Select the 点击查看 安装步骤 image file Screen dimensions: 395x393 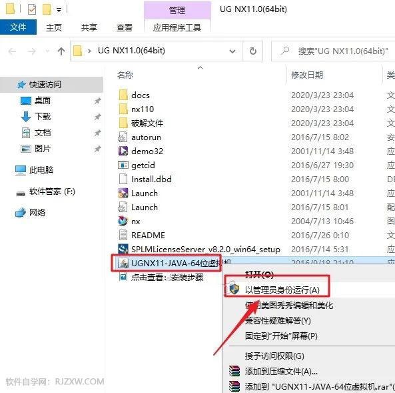(167, 277)
